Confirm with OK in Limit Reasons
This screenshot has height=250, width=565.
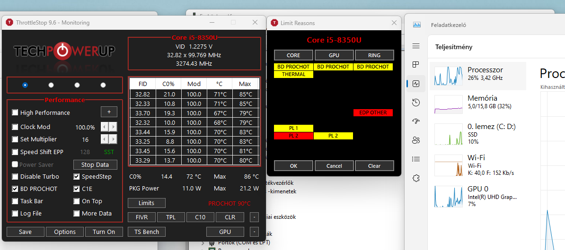click(293, 166)
